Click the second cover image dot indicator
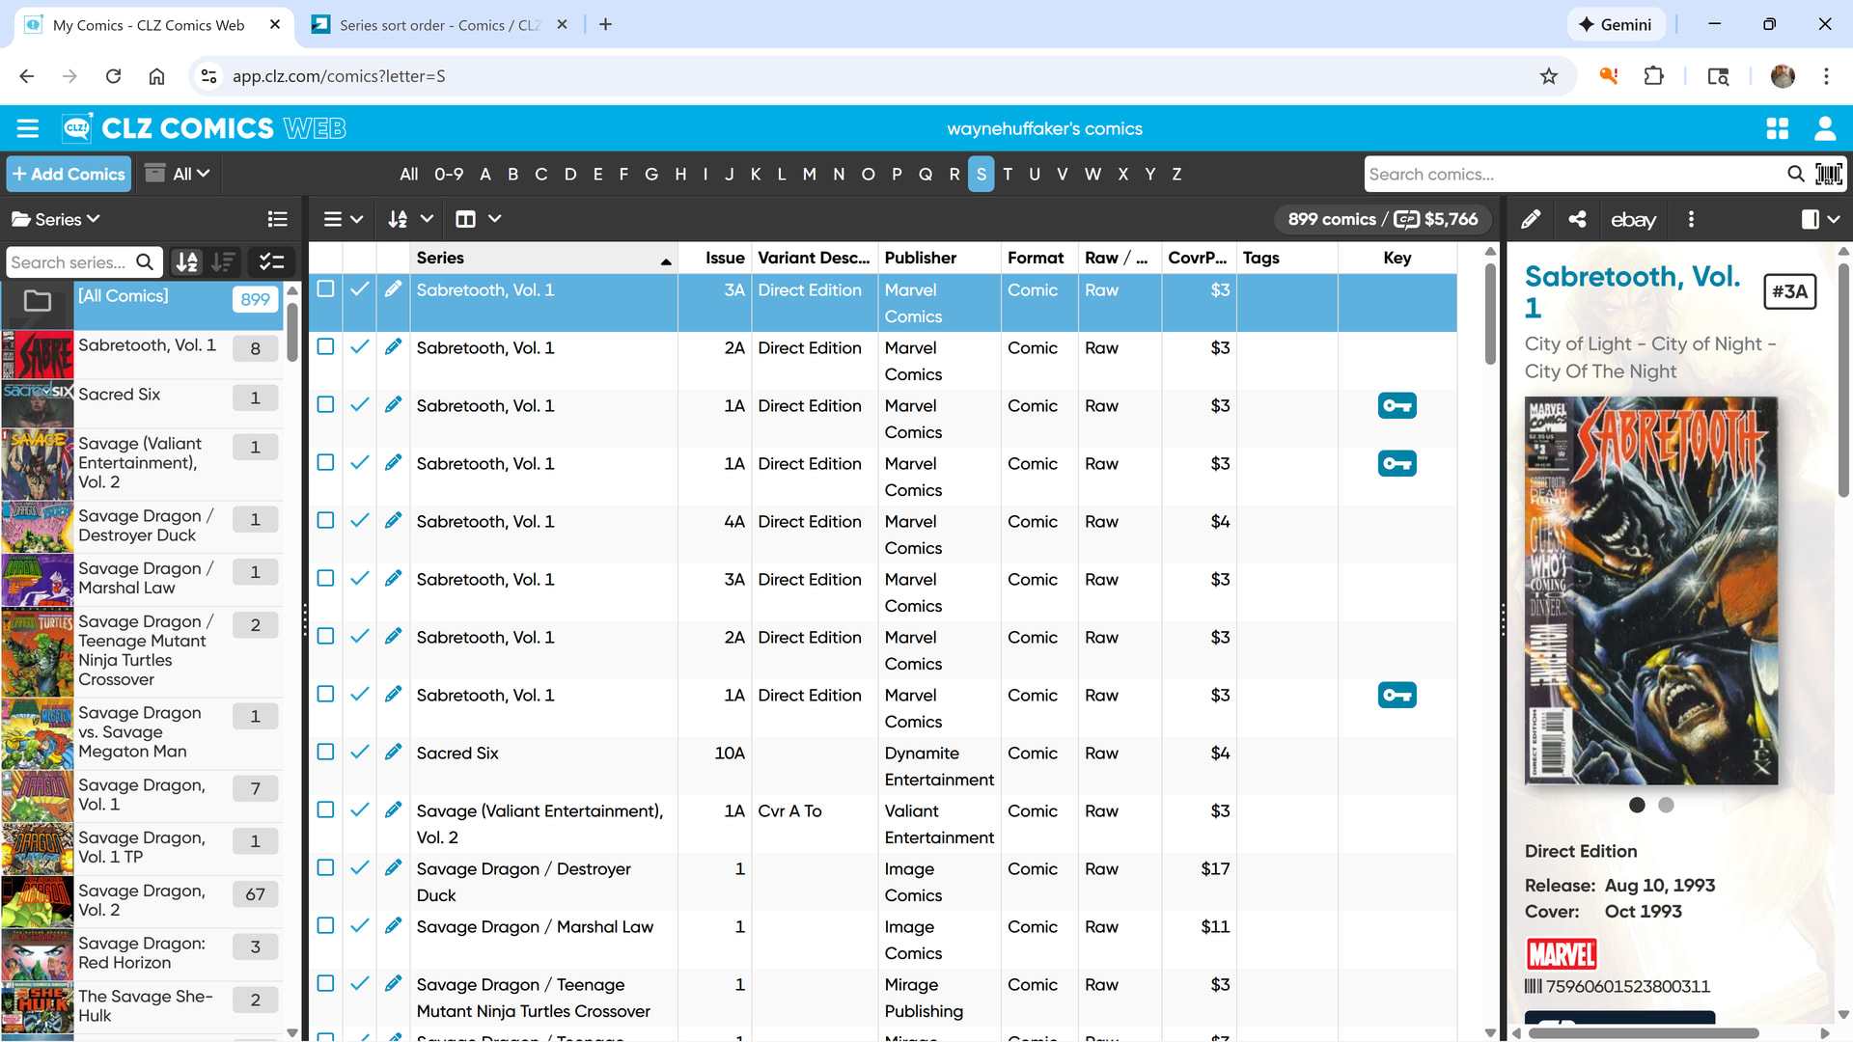Screen dimensions: 1853x1042 point(1666,805)
